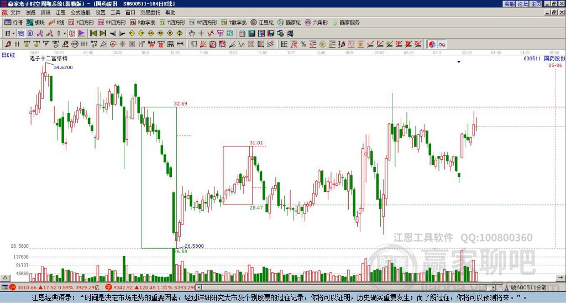Open the 日 period dropdown
566x303 pixels.
coord(10,33)
